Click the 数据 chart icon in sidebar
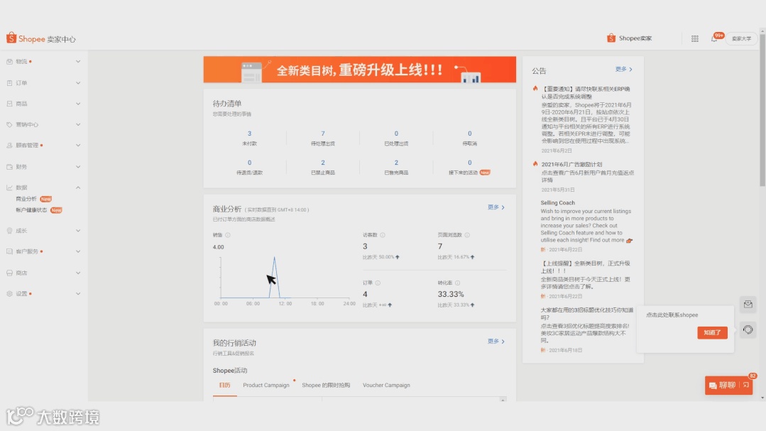The image size is (766, 431). [x=9, y=187]
